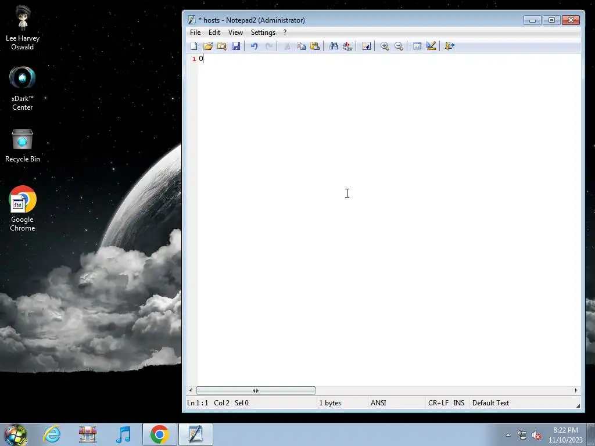Open the Edit menu
595x446 pixels.
214,33
